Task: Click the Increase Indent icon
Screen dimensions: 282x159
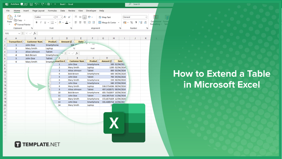Action: point(94,22)
